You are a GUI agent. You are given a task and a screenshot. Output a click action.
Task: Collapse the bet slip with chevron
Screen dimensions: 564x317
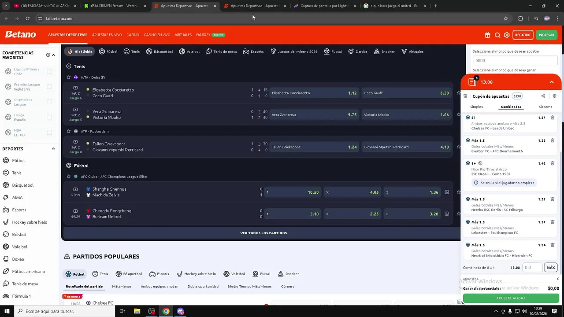coord(551,82)
